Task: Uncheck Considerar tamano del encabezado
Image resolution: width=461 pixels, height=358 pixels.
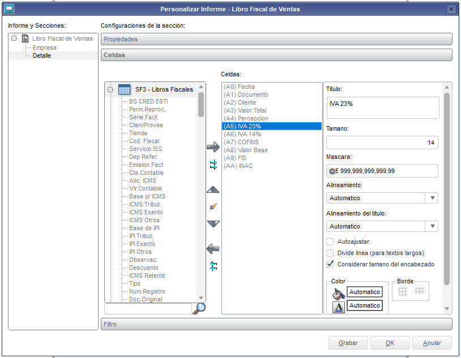Action: [x=330, y=264]
